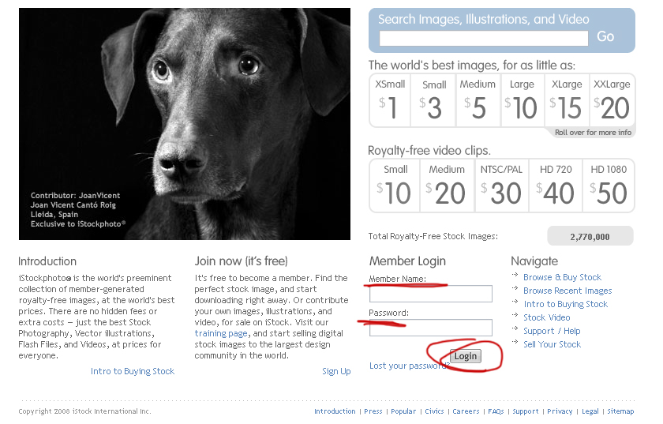
Task: Select the Large $10 image price
Action: point(523,100)
